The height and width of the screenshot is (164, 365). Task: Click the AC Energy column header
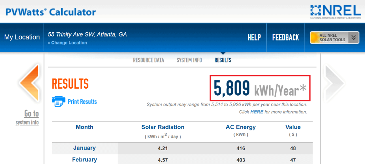(x=241, y=127)
